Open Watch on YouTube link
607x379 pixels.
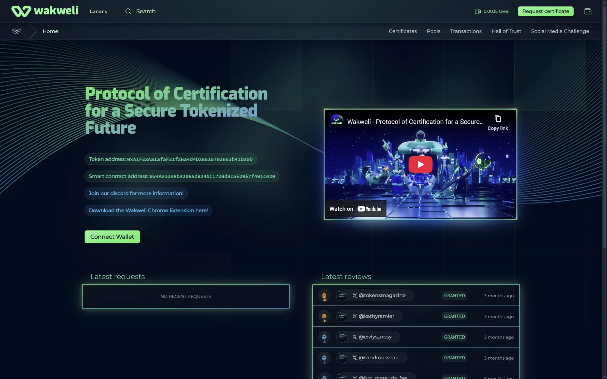coord(355,209)
